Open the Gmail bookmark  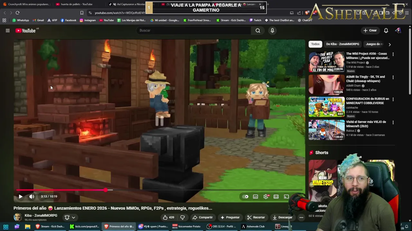(x=38, y=20)
